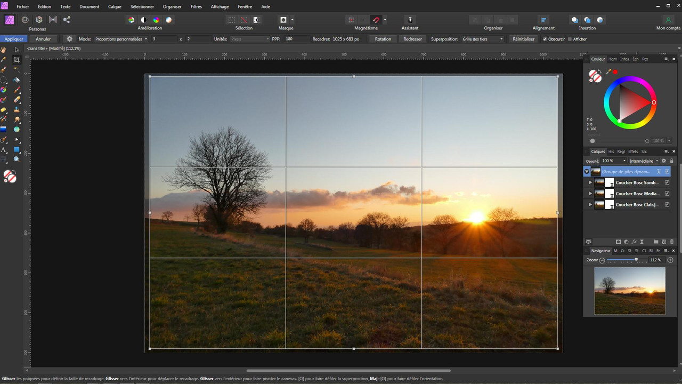Open the Filtres menu
The image size is (682, 384).
click(x=196, y=6)
